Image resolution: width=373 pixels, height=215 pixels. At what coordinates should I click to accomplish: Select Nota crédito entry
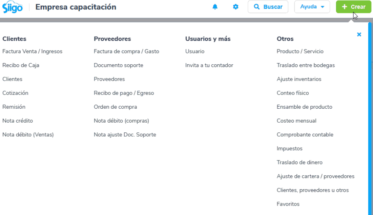pyautogui.click(x=18, y=121)
